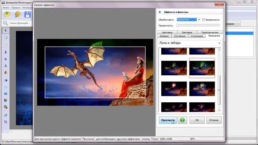Select the highlighted blue row in main window list
The image size is (258, 145).
coord(239,33)
